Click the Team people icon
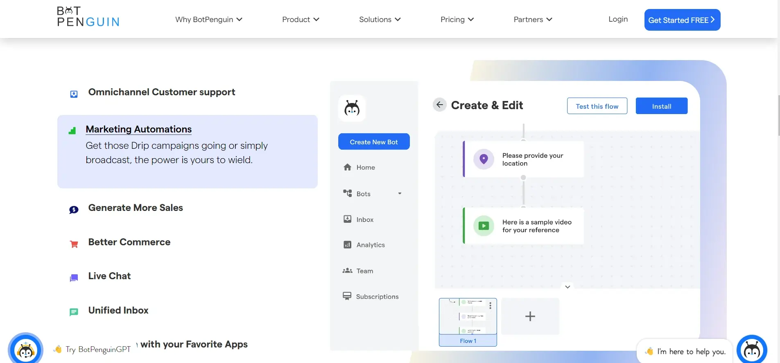Screen dimensions: 780x363 tap(347, 271)
